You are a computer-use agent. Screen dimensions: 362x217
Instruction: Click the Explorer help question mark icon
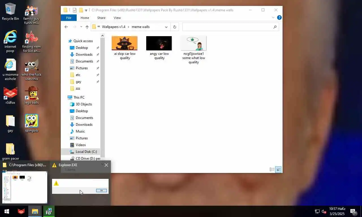pyautogui.click(x=279, y=18)
